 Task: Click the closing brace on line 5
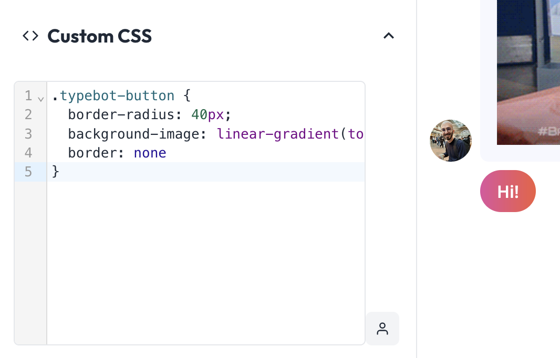pos(55,172)
